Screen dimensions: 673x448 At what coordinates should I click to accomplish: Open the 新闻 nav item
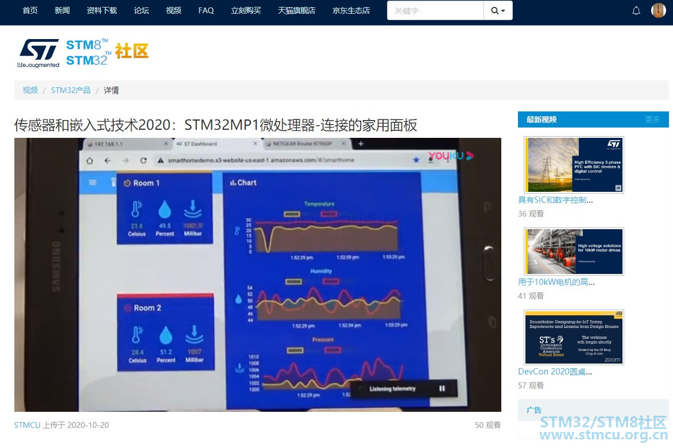coord(62,10)
